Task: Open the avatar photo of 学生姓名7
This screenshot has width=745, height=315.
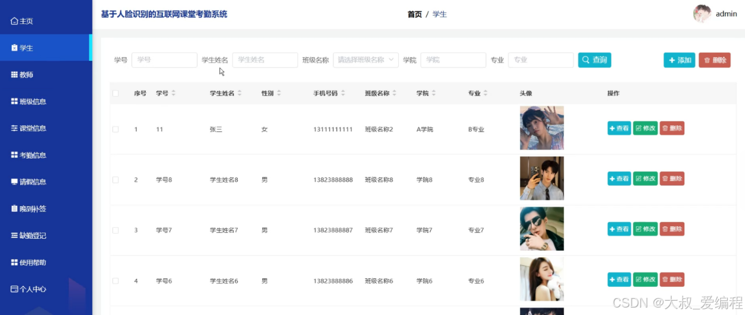Action: coord(542,229)
